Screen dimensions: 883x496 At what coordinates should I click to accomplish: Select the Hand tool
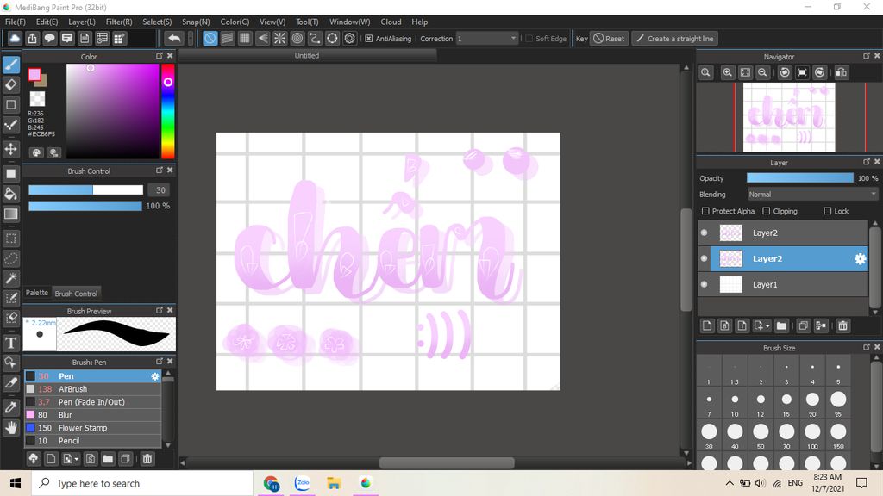coord(10,427)
